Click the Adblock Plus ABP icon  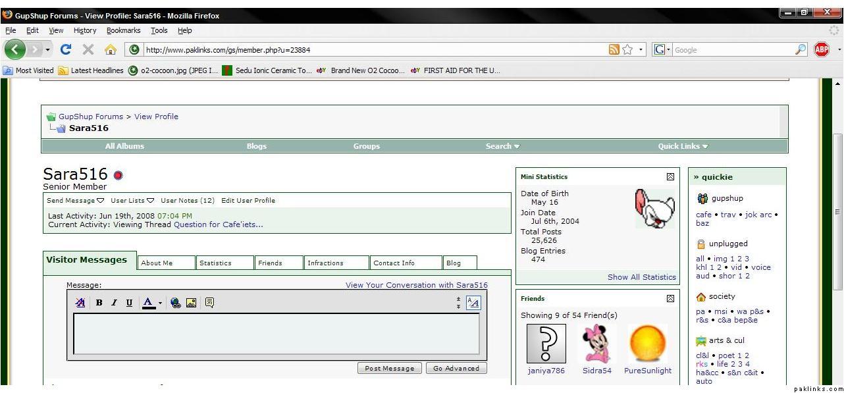click(x=821, y=49)
